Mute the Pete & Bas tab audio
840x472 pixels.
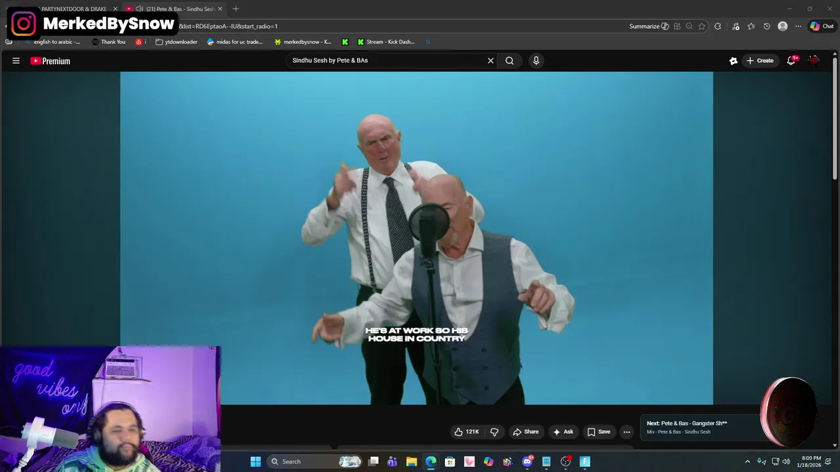pos(139,9)
